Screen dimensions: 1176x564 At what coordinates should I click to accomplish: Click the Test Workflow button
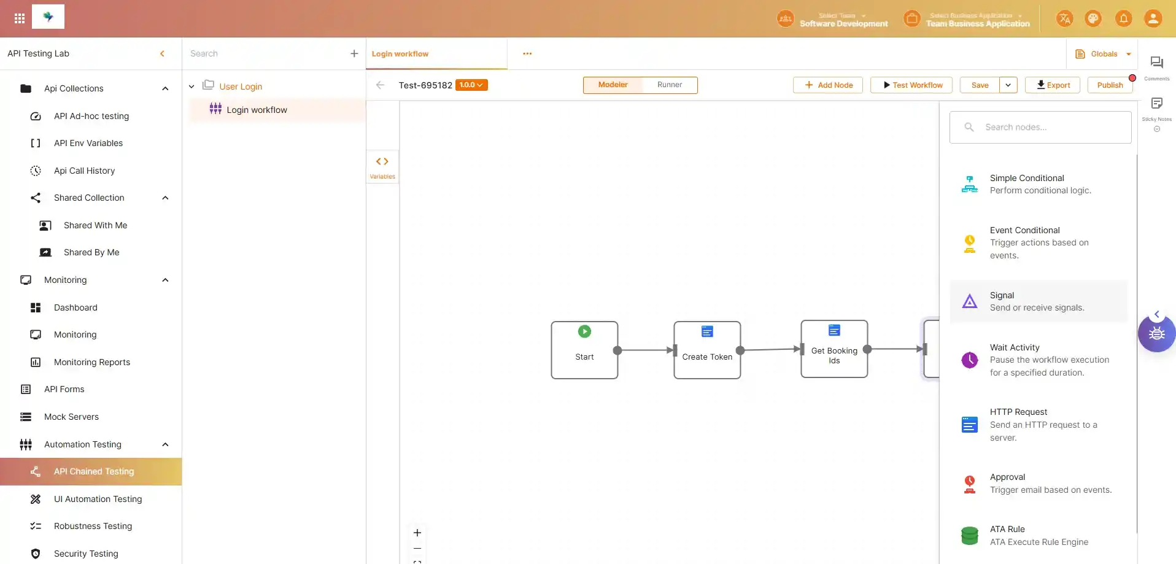click(x=911, y=85)
